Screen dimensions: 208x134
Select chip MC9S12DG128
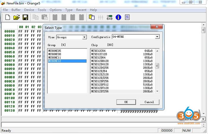[x=122, y=64]
